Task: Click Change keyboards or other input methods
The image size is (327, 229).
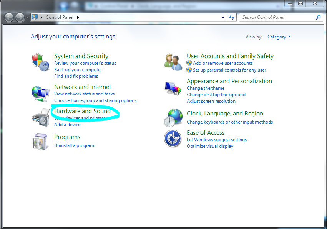Action: coord(230,122)
